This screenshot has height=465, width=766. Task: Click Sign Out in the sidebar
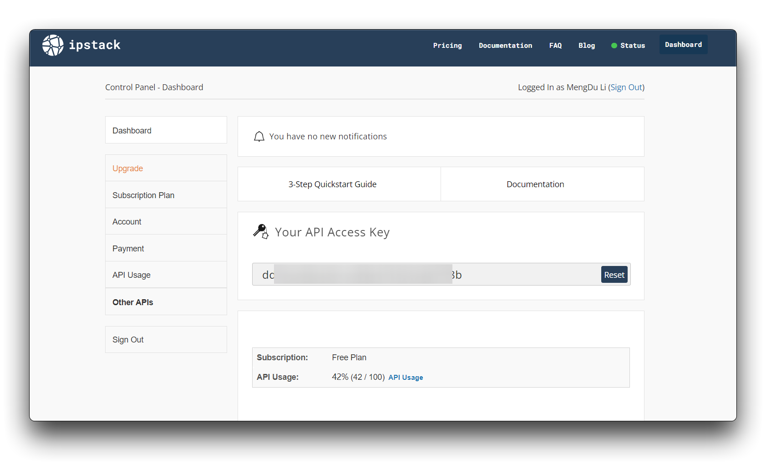[166, 340]
